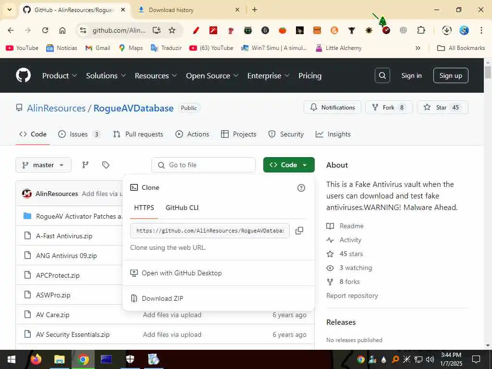Open a new browser tab
This screenshot has width=492, height=369.
[255, 10]
